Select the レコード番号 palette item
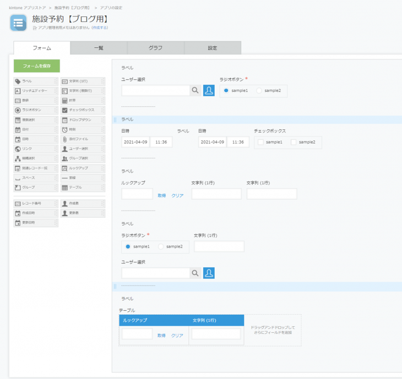 36,204
